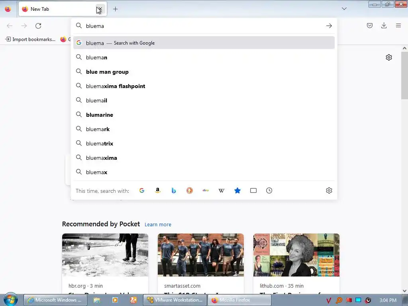Search history with clock icon
Viewport: 408px width, 306px height.
tap(269, 190)
